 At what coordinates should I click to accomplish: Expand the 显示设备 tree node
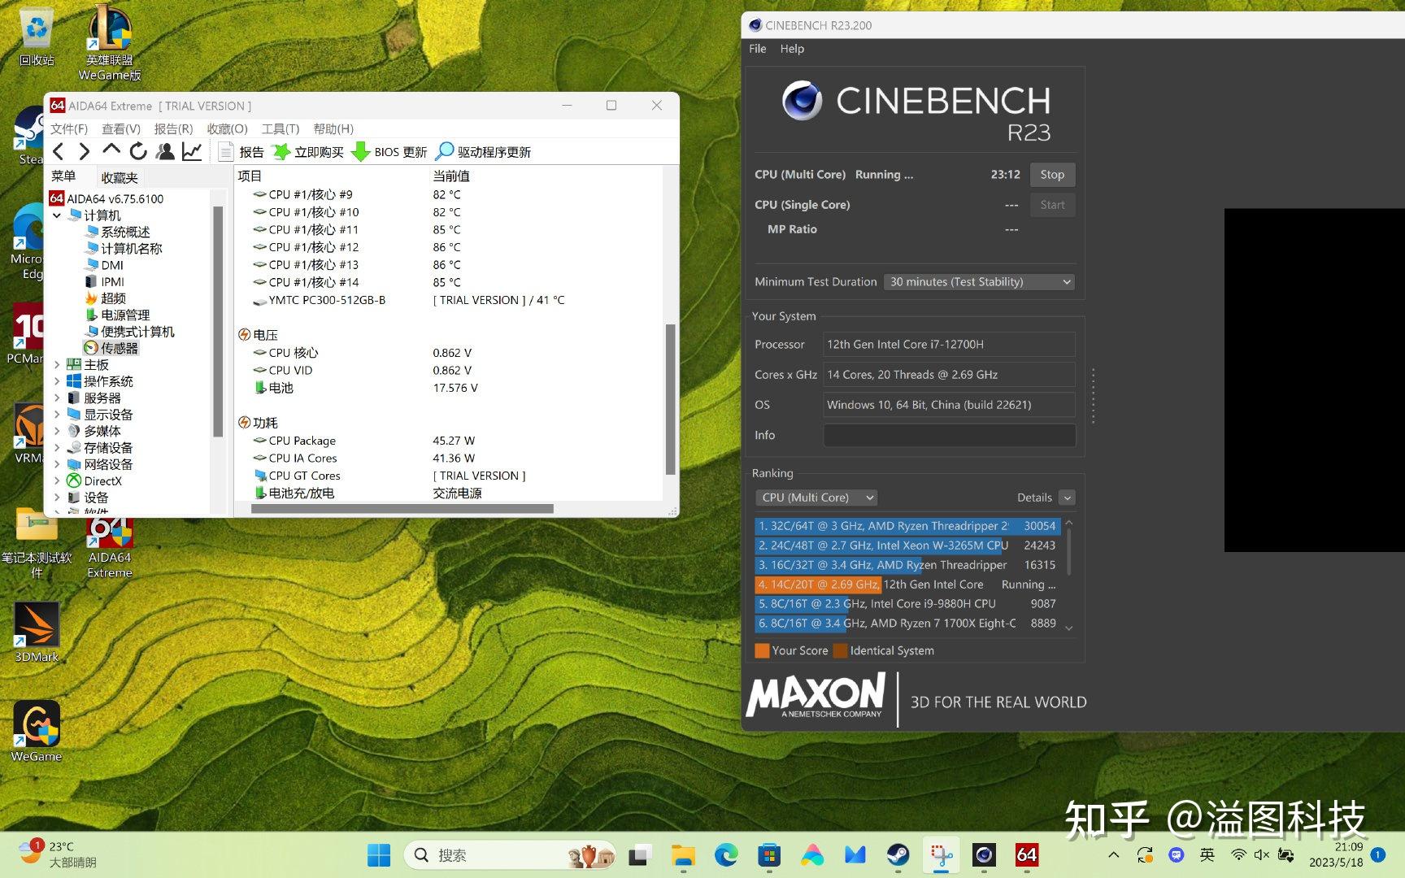(x=57, y=415)
